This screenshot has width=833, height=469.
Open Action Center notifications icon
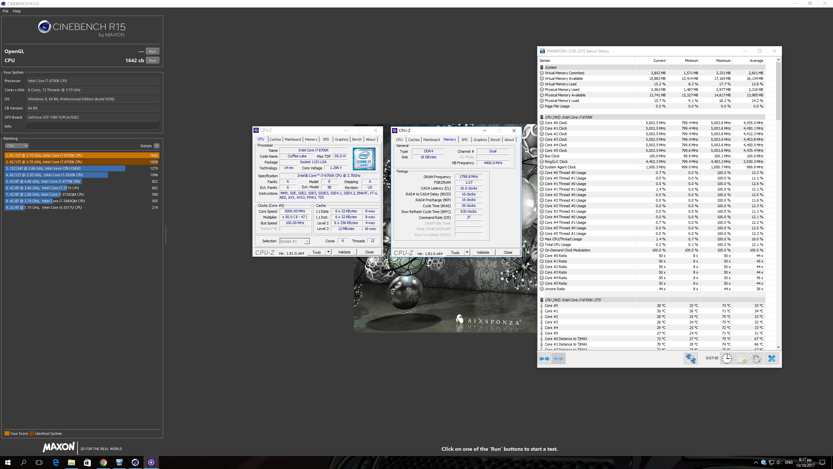click(822, 462)
